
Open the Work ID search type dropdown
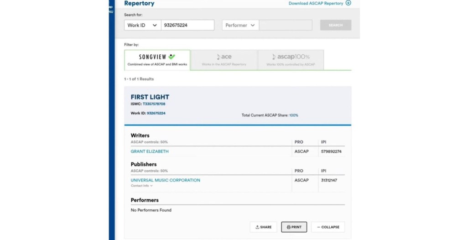(x=142, y=25)
